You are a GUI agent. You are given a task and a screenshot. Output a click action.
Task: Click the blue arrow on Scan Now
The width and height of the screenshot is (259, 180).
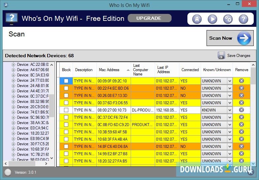point(244,38)
